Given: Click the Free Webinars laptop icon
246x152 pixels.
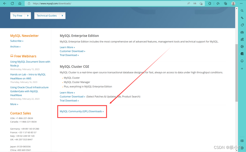Looking at the screenshot, I should (12, 56).
